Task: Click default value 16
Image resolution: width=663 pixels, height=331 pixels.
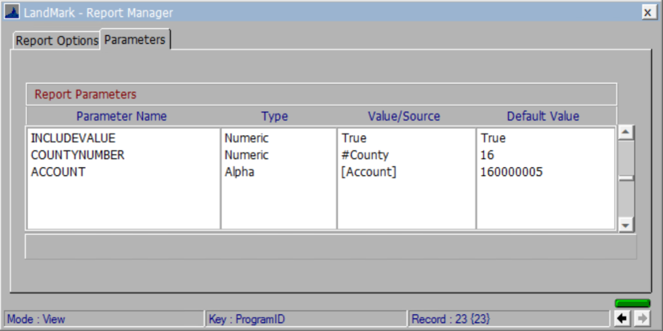Action: [487, 156]
